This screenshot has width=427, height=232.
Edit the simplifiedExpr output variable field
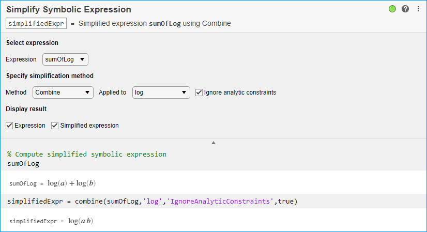point(36,23)
